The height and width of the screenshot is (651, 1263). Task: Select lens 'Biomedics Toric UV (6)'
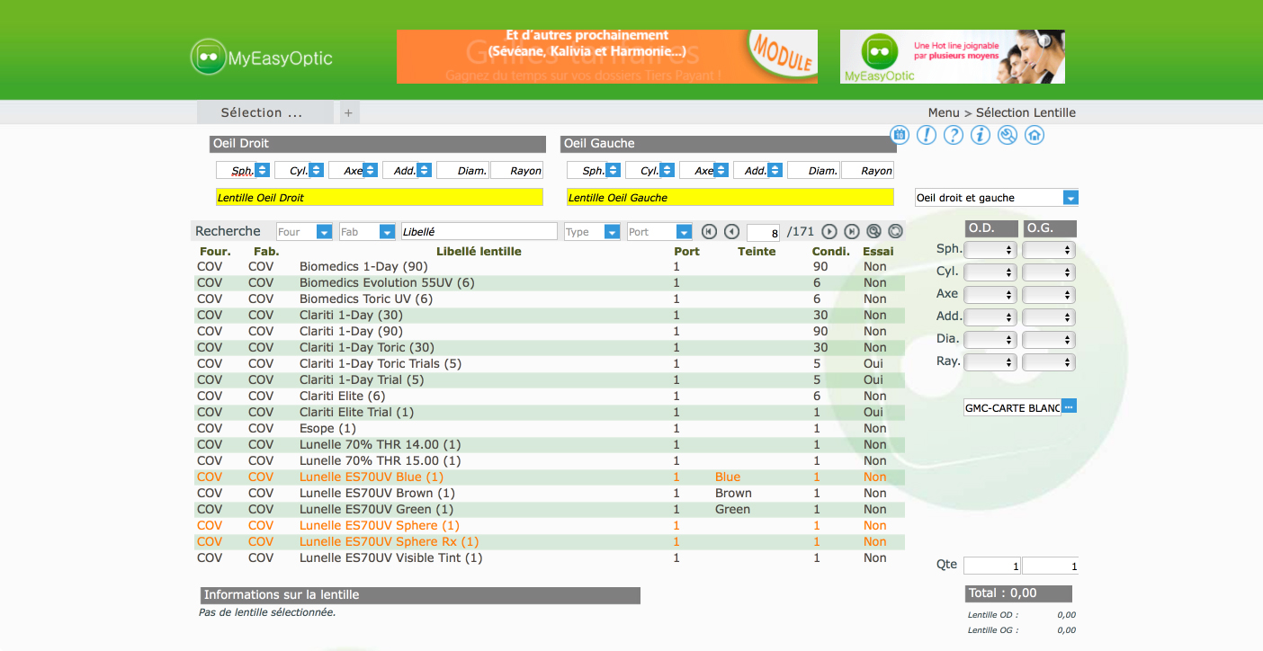(550, 299)
